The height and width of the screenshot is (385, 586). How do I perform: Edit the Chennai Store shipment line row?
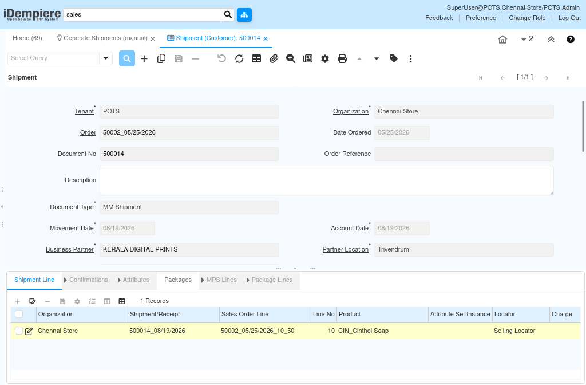[29, 331]
